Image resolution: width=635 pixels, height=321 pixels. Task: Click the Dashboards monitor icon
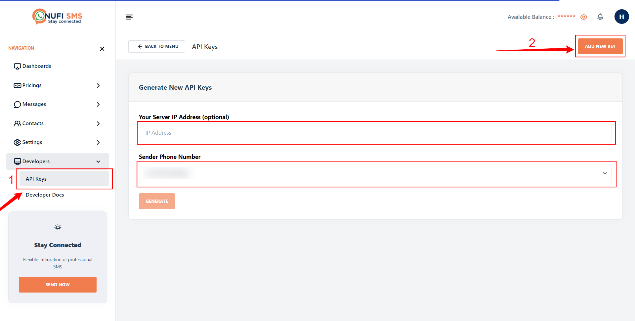(x=17, y=67)
